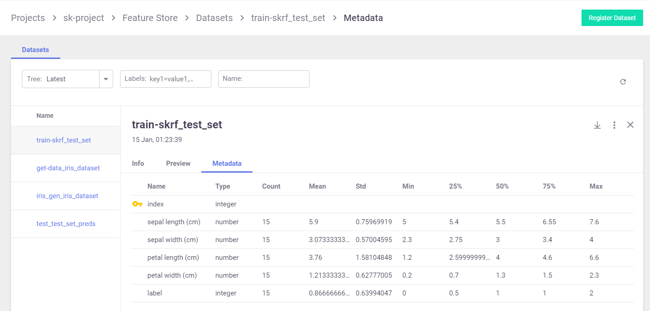This screenshot has height=311, width=650.
Task: Open the three-dot actions menu
Action: (614, 125)
